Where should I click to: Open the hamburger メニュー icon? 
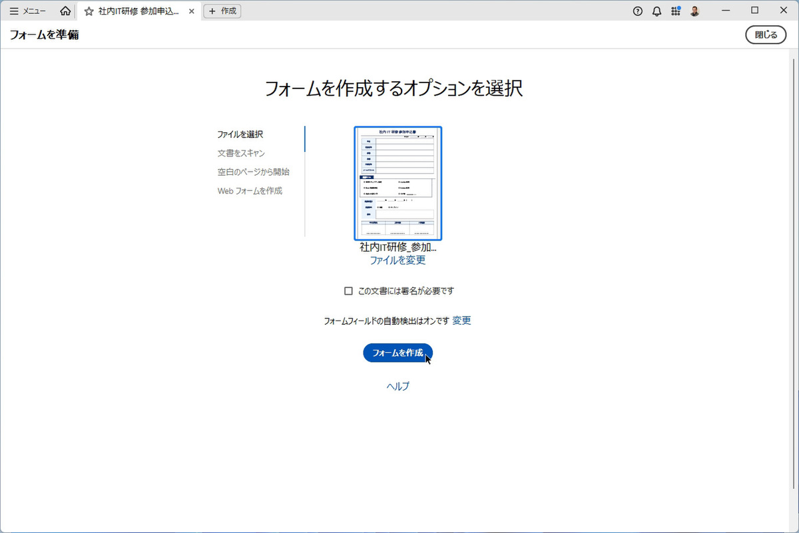pyautogui.click(x=15, y=11)
